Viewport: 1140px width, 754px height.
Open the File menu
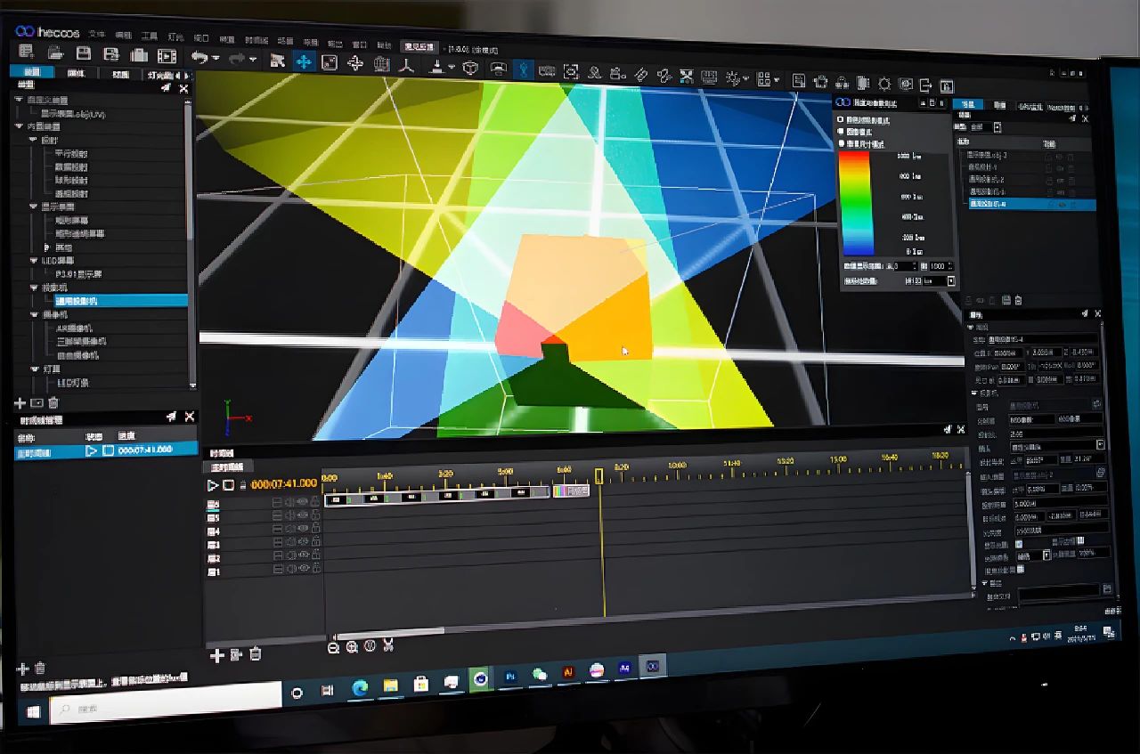[97, 34]
